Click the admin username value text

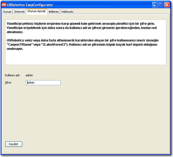point(29,75)
